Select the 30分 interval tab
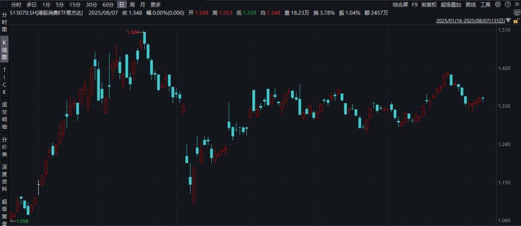Screen dimensions: 521x226 click(91, 4)
